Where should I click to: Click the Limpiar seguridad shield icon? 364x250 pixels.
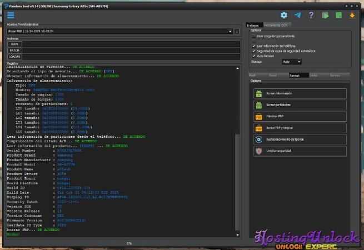[x=258, y=151]
